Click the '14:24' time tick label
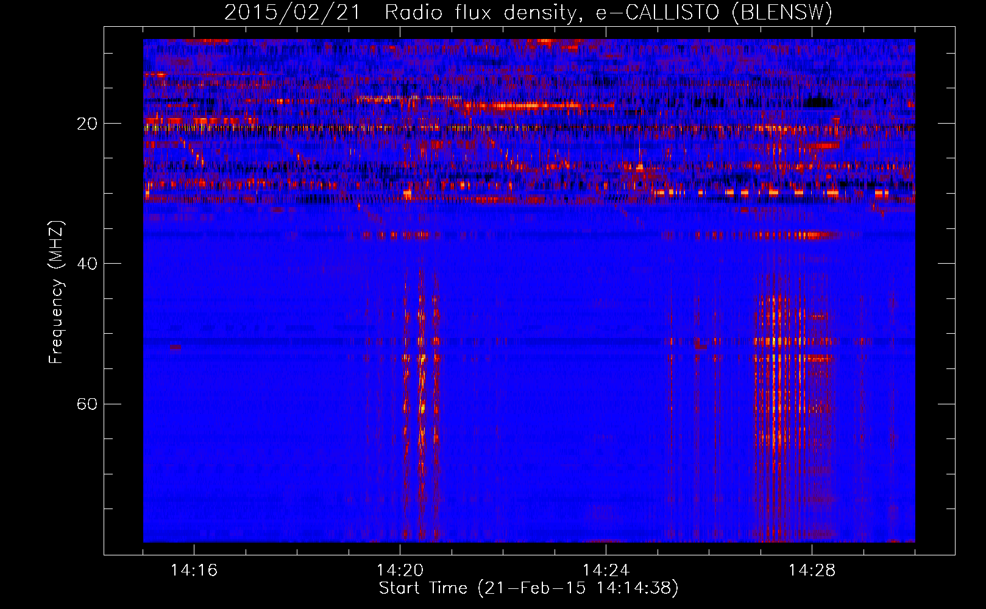The width and height of the screenshot is (986, 609). [606, 571]
